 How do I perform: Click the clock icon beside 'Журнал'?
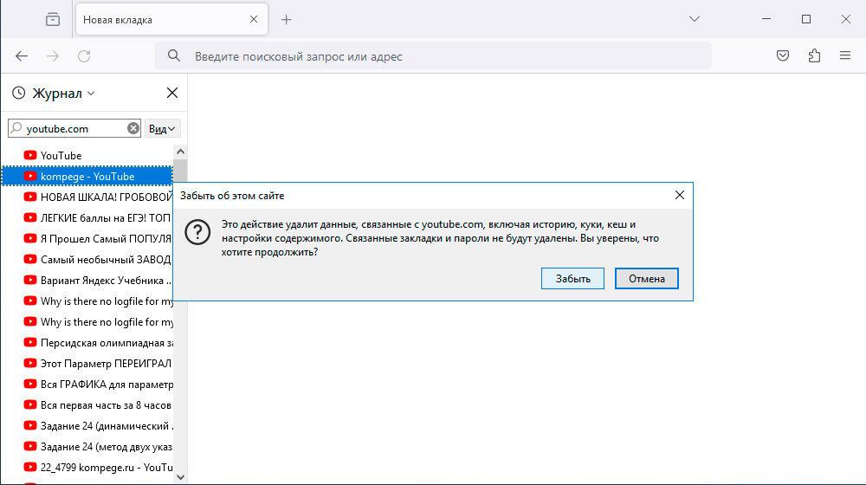click(x=19, y=93)
